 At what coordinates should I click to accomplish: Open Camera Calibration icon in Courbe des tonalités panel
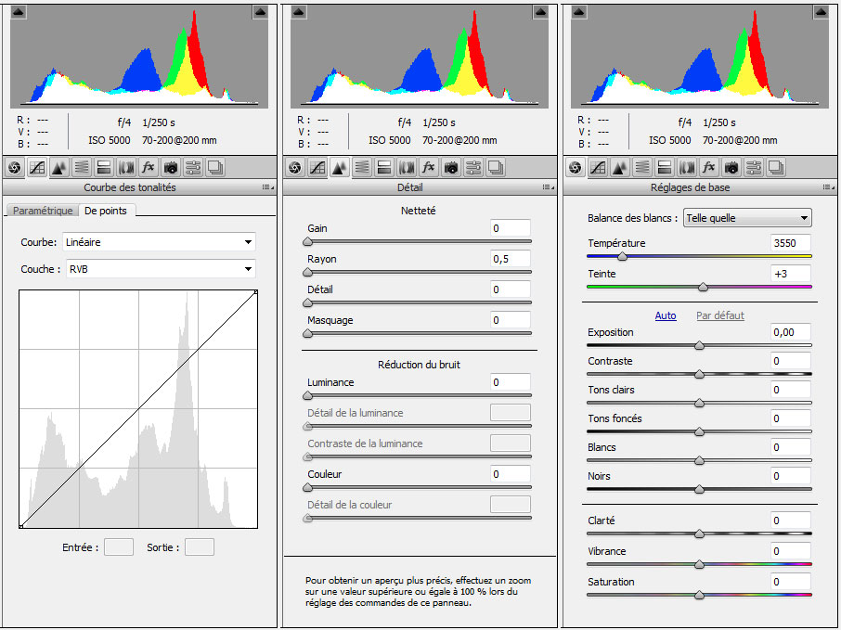click(x=171, y=168)
